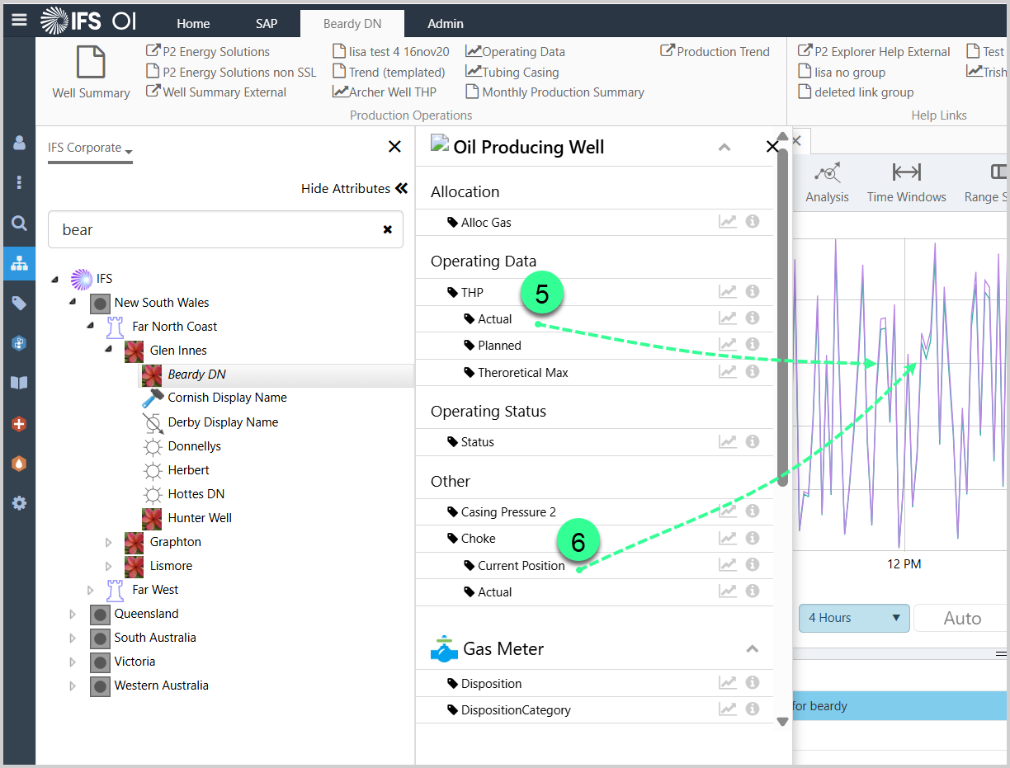Expand the Queensland tree node
The image size is (1010, 768).
(x=73, y=614)
